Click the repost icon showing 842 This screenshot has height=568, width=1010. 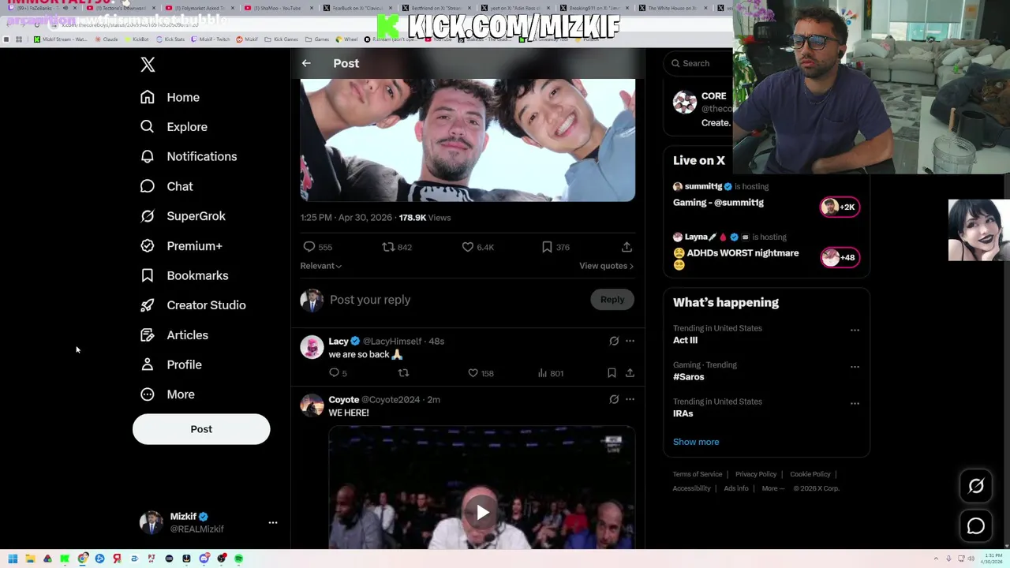click(x=388, y=247)
